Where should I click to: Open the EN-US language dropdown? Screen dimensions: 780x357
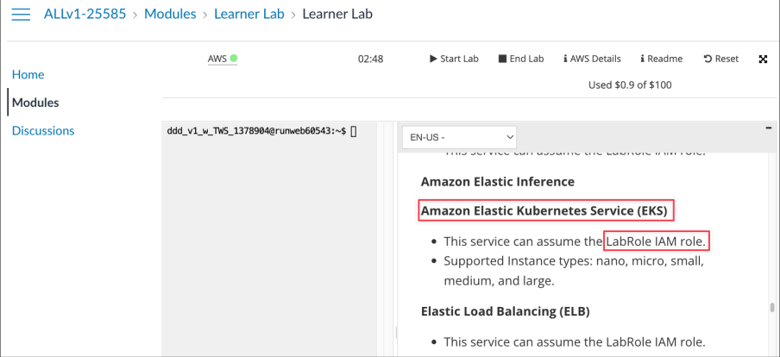[459, 137]
